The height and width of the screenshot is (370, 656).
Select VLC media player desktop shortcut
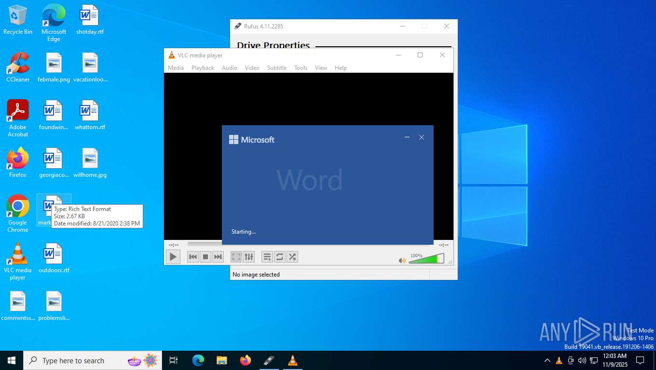(x=18, y=262)
